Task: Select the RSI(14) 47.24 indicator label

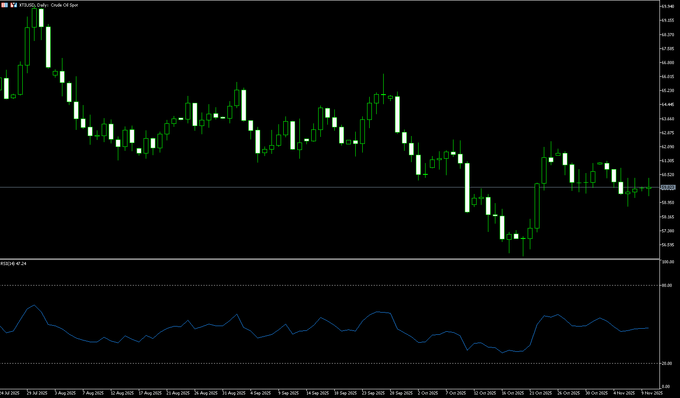Action: coord(13,264)
